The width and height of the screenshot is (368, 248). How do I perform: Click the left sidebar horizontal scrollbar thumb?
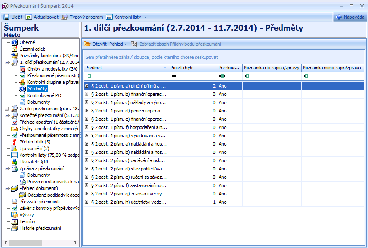click(x=26, y=243)
